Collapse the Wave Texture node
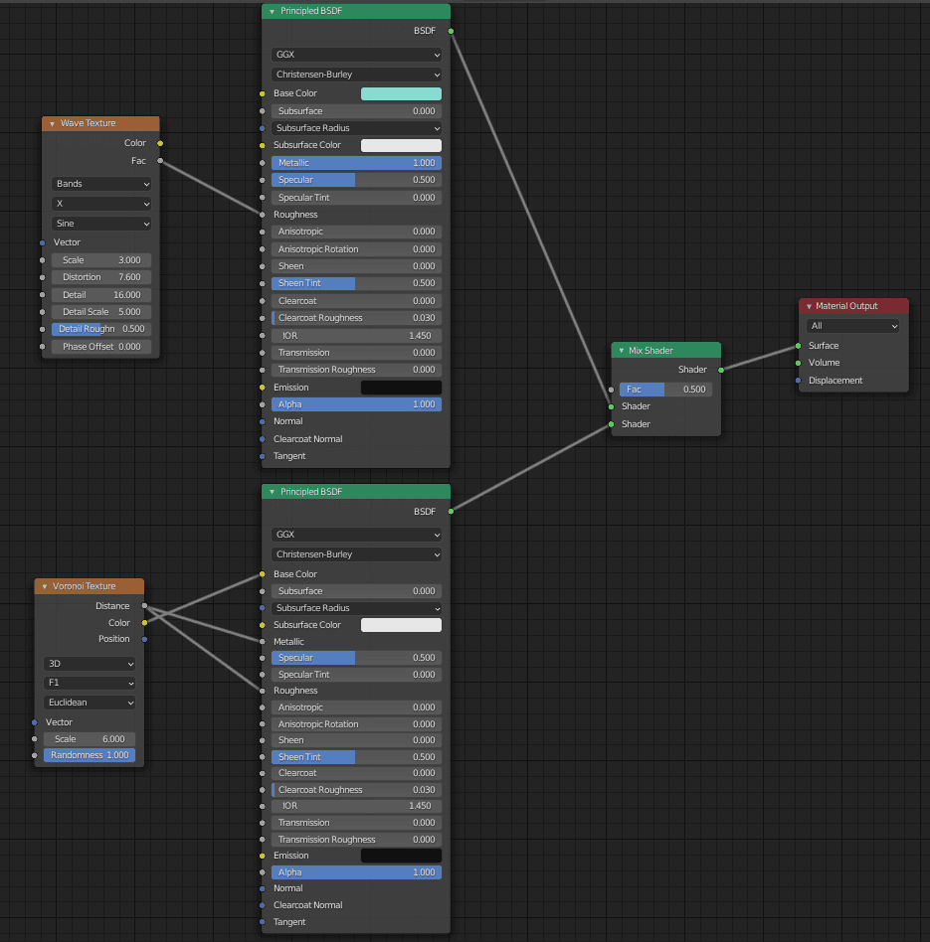 pyautogui.click(x=51, y=123)
